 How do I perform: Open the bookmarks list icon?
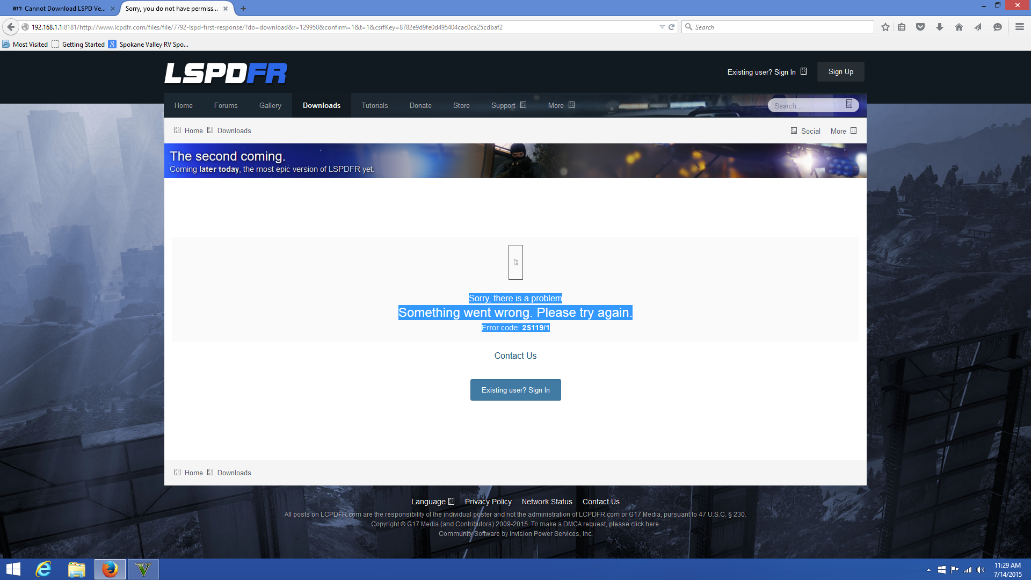click(x=902, y=27)
